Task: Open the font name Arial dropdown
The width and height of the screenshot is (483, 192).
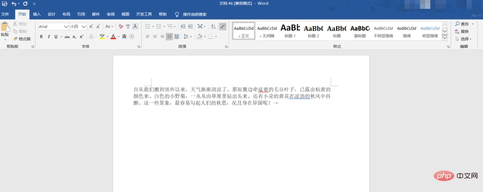Action: point(66,27)
